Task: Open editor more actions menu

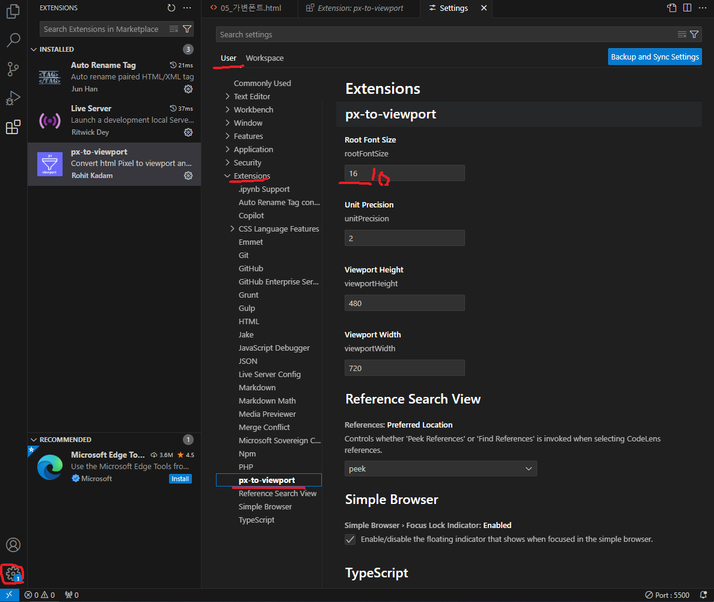Action: [x=703, y=8]
